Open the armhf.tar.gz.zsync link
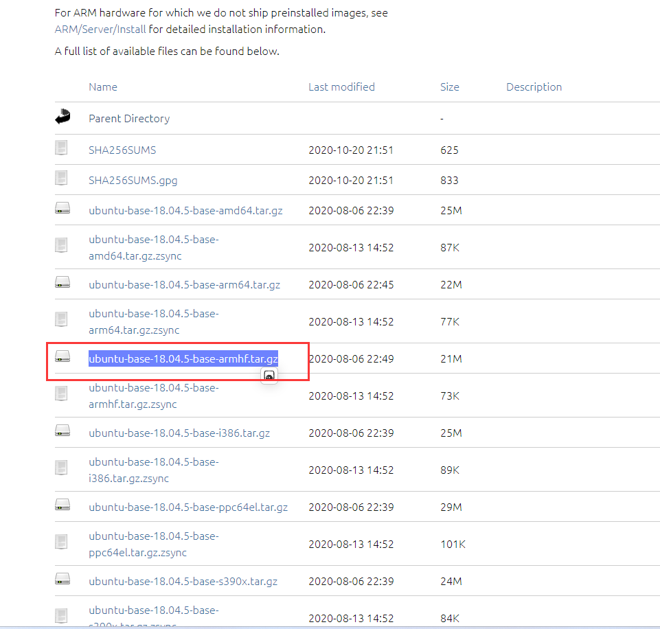This screenshot has width=660, height=629. tap(154, 396)
